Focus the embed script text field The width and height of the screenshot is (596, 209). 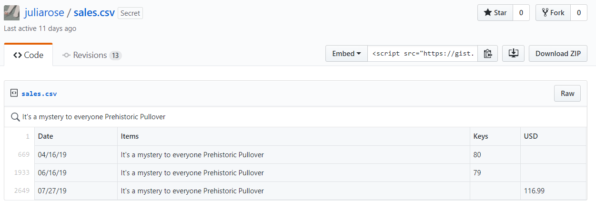tap(423, 54)
